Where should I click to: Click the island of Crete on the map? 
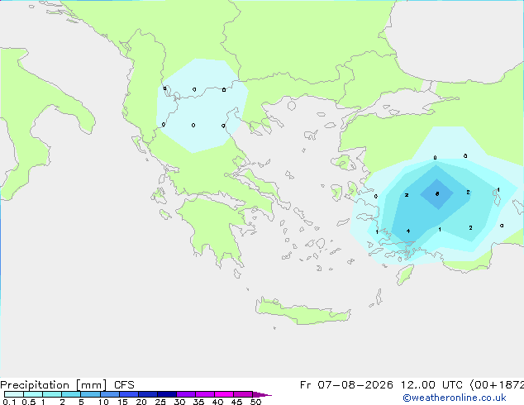click(302, 312)
